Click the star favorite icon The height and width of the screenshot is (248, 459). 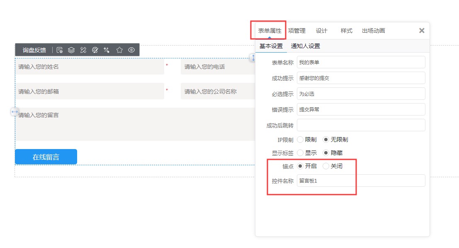119,50
